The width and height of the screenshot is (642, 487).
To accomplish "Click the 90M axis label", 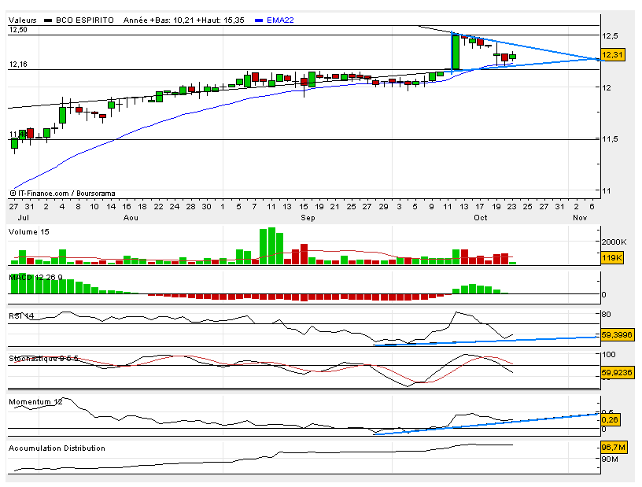I will click(x=610, y=459).
